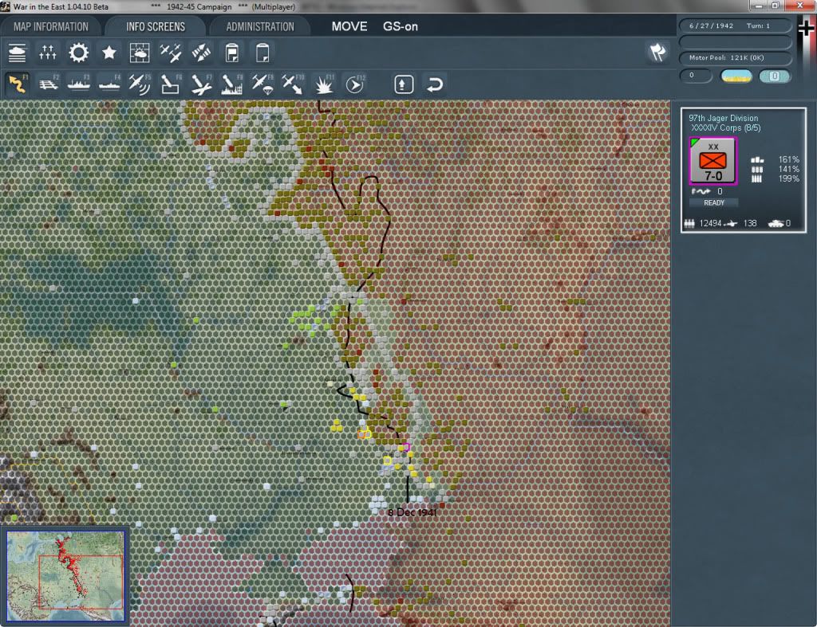Click the star victory screen icon
817x627 pixels.
click(109, 53)
